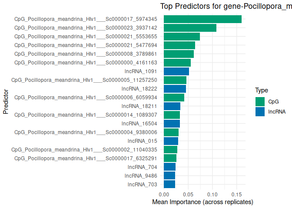
Task: Click the green CpG legend swatch
Action: [x=260, y=101]
